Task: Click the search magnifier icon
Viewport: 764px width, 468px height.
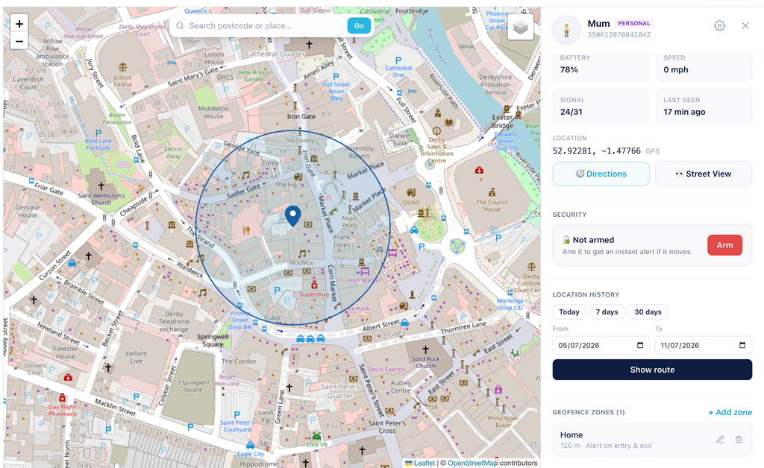Action: (x=180, y=26)
